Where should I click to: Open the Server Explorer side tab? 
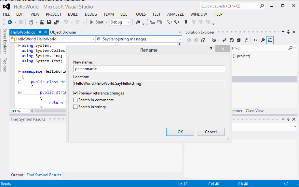pyautogui.click(x=5, y=41)
